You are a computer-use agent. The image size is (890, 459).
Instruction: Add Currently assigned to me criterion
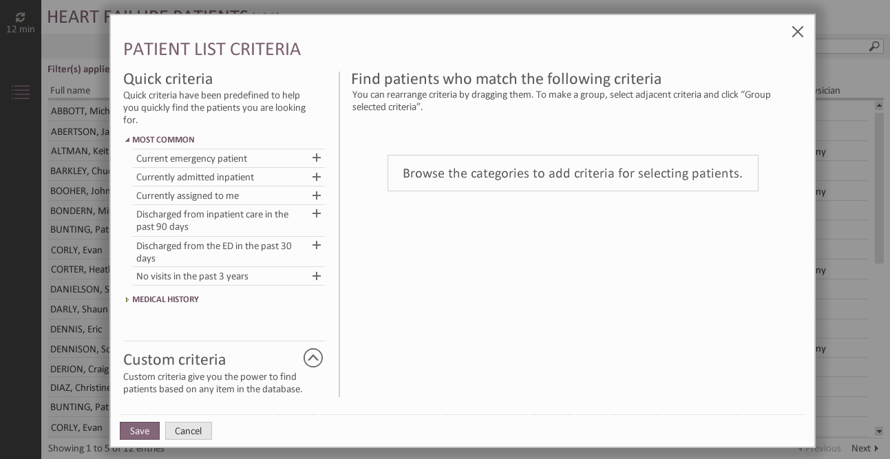317,195
